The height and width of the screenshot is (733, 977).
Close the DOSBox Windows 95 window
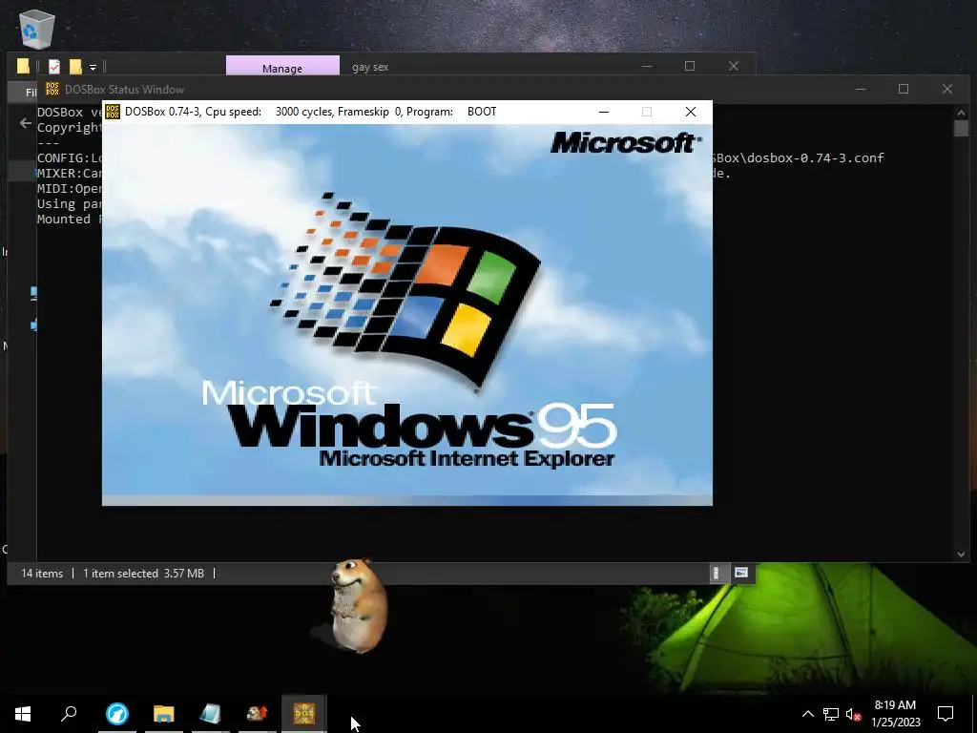pos(691,112)
